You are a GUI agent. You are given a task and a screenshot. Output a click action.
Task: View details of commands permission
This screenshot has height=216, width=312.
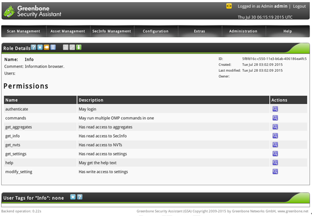click(275, 118)
